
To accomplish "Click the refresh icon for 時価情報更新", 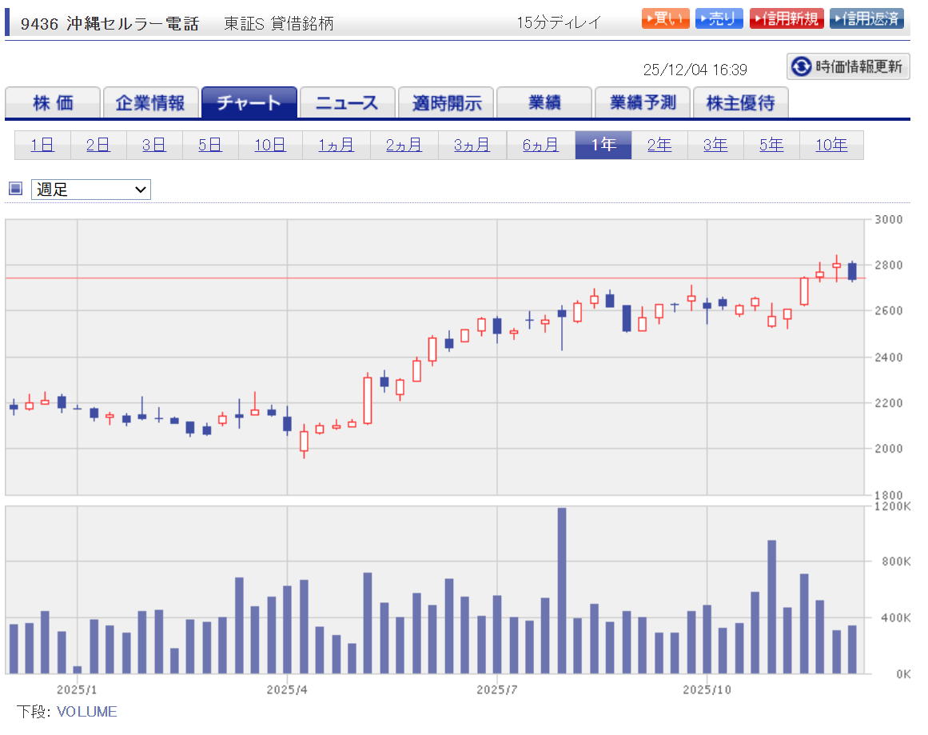I will 801,67.
